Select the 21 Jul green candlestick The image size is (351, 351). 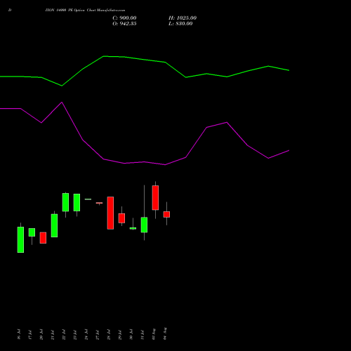[x=54, y=225]
